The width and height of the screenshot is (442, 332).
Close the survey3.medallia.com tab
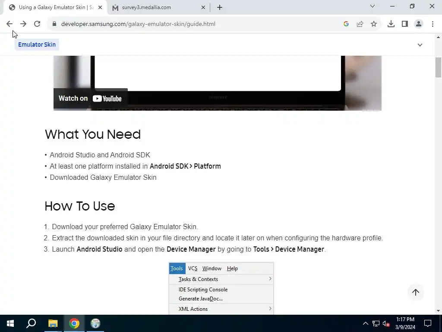(x=203, y=8)
